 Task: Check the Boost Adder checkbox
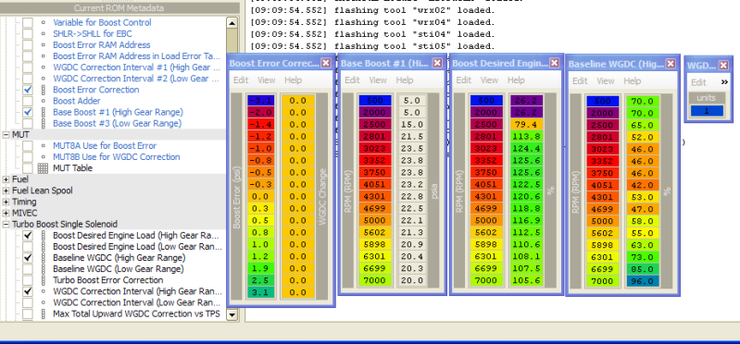pyautogui.click(x=28, y=101)
